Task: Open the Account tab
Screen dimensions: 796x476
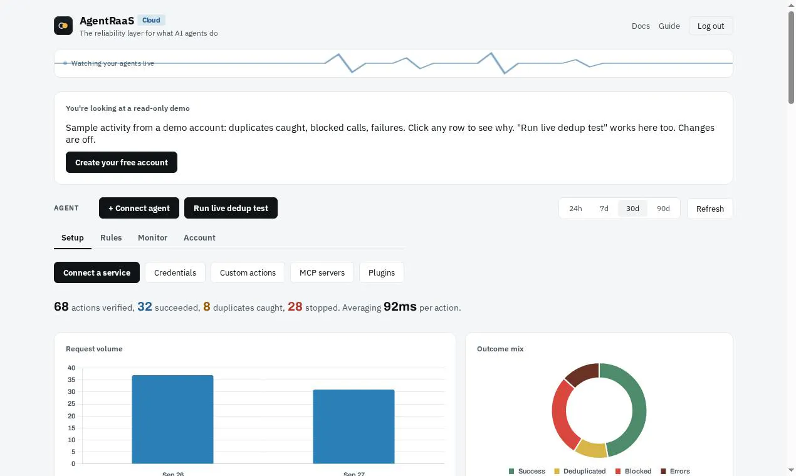Action: click(x=199, y=238)
